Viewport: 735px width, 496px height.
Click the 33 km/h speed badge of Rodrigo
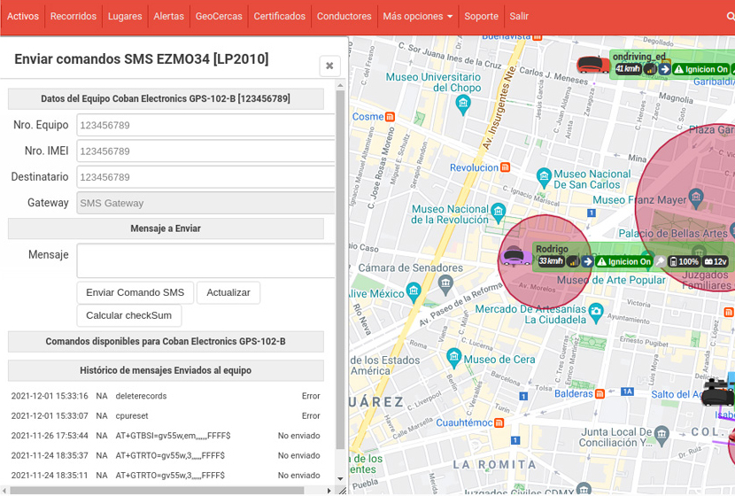tap(551, 261)
